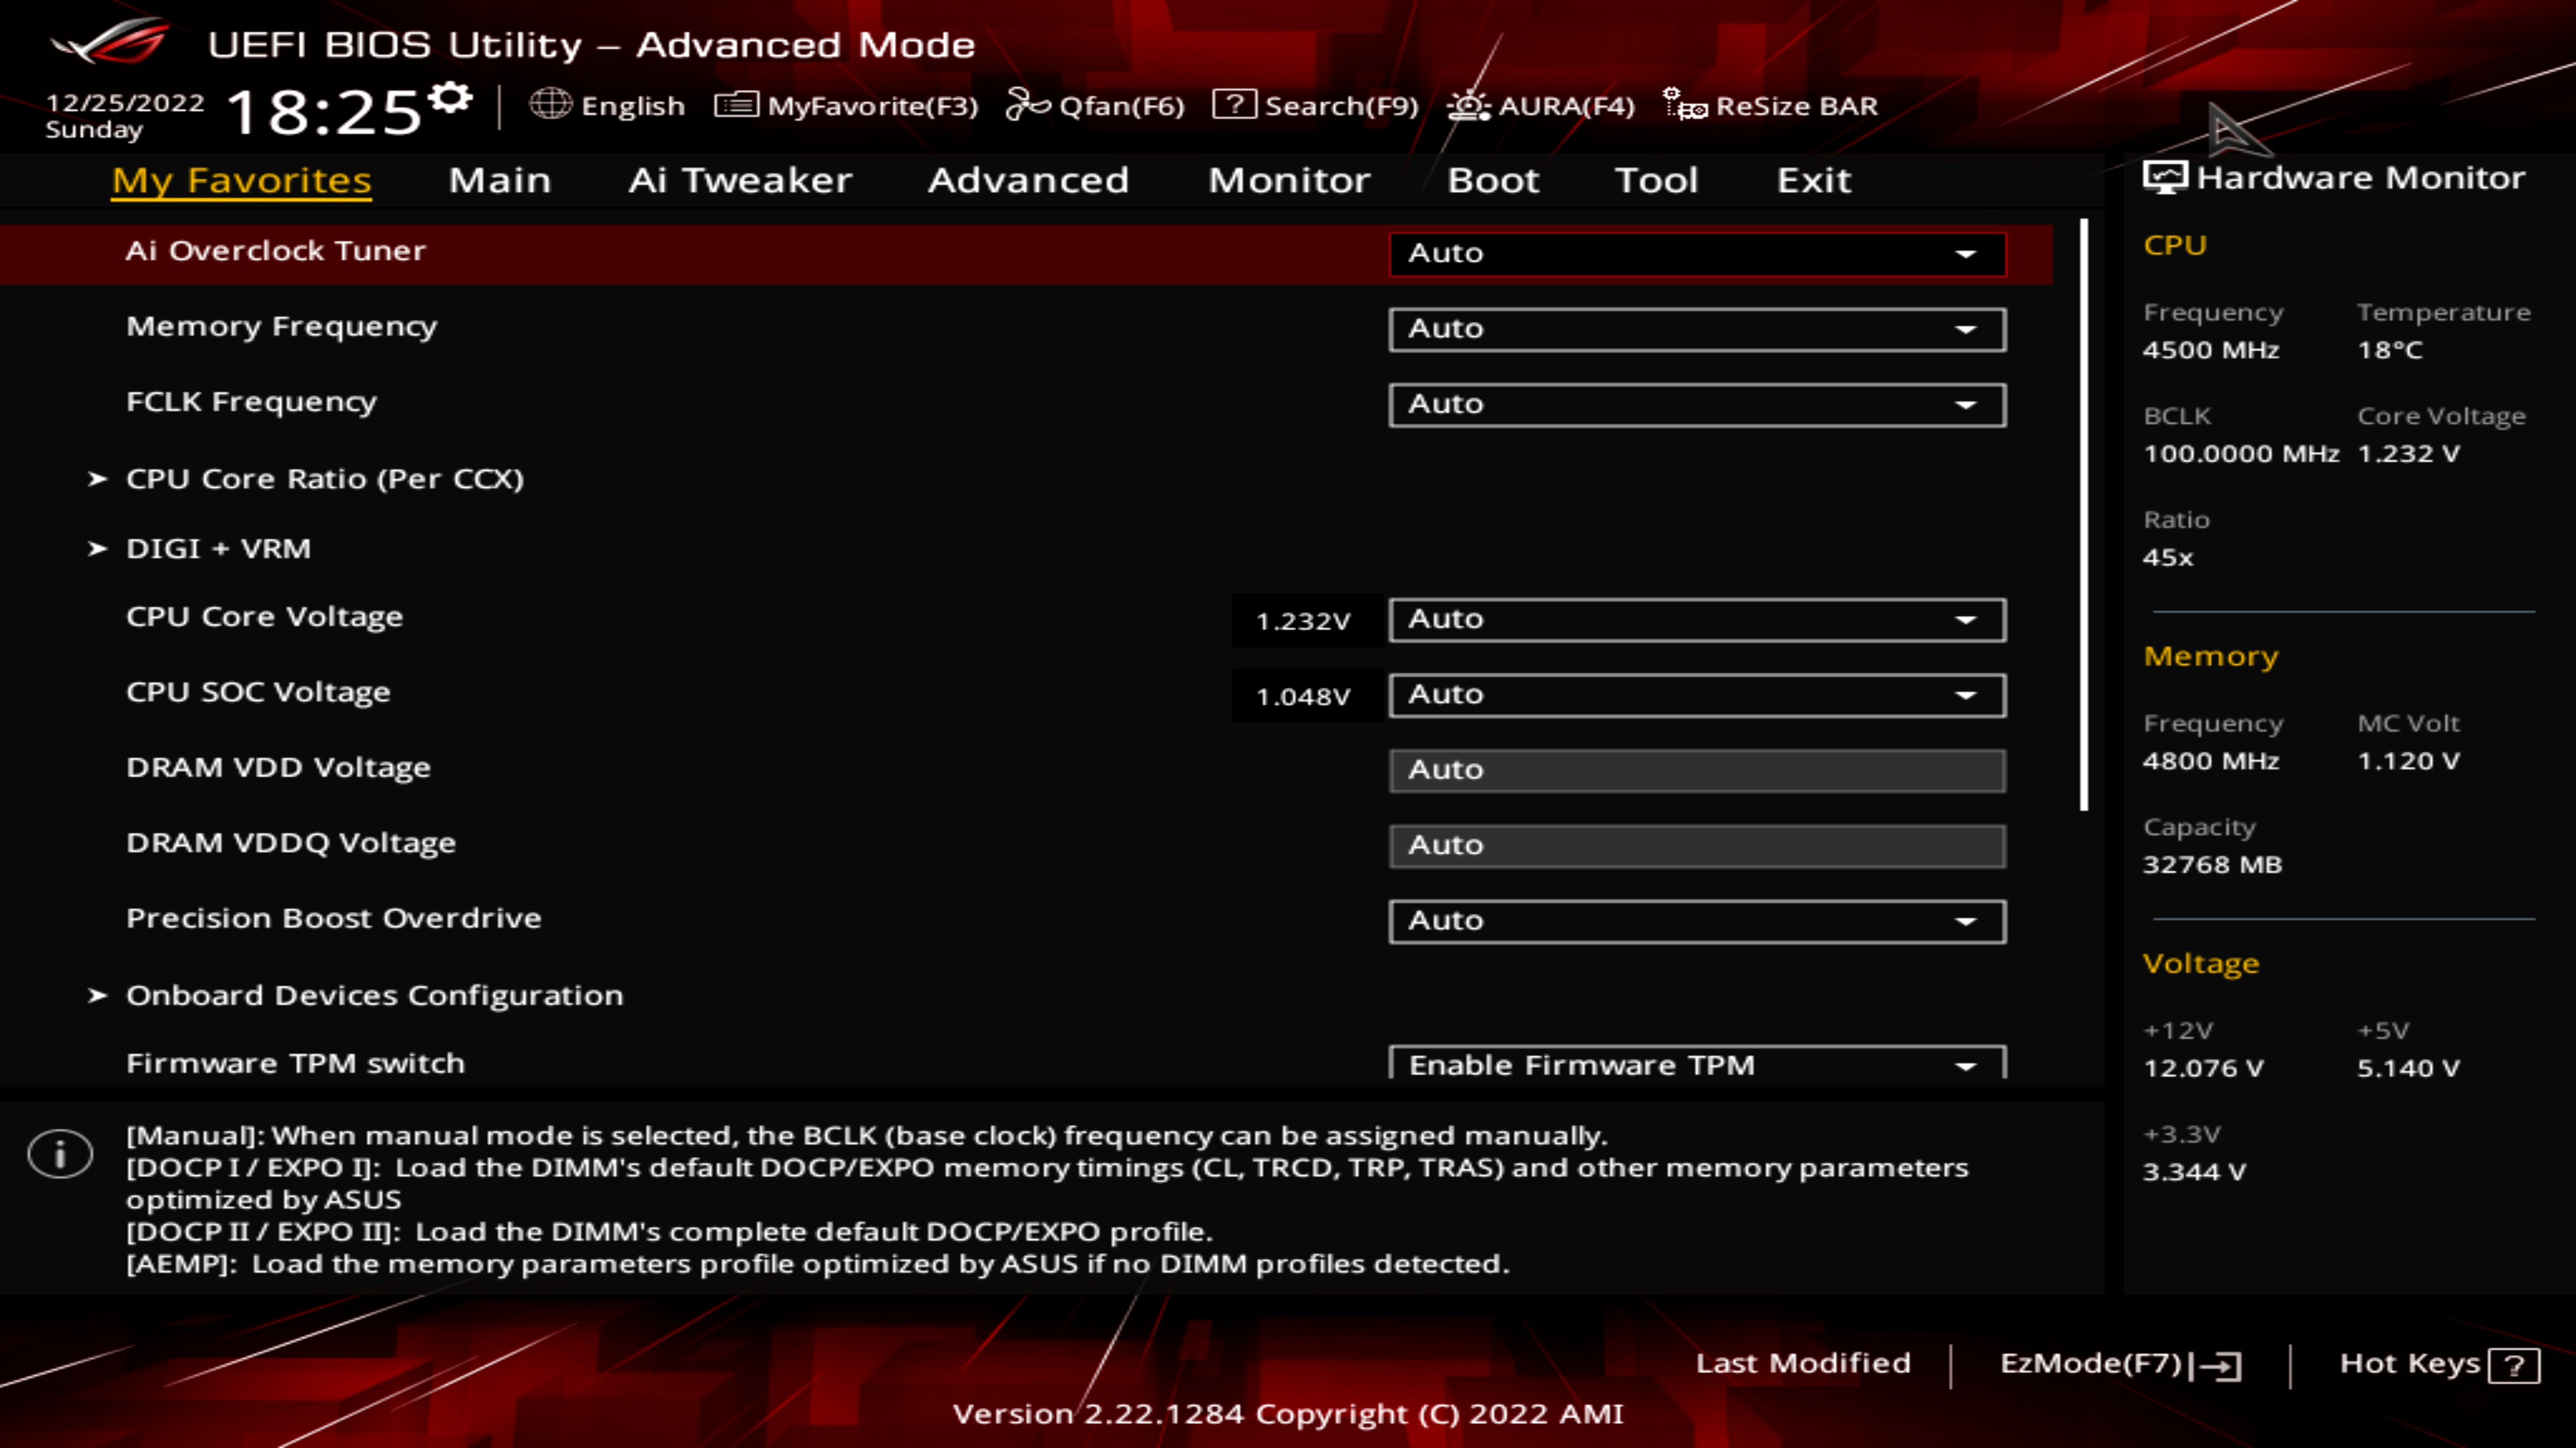2576x1448 pixels.
Task: Open Memory Frequency dropdown
Action: click(1697, 328)
